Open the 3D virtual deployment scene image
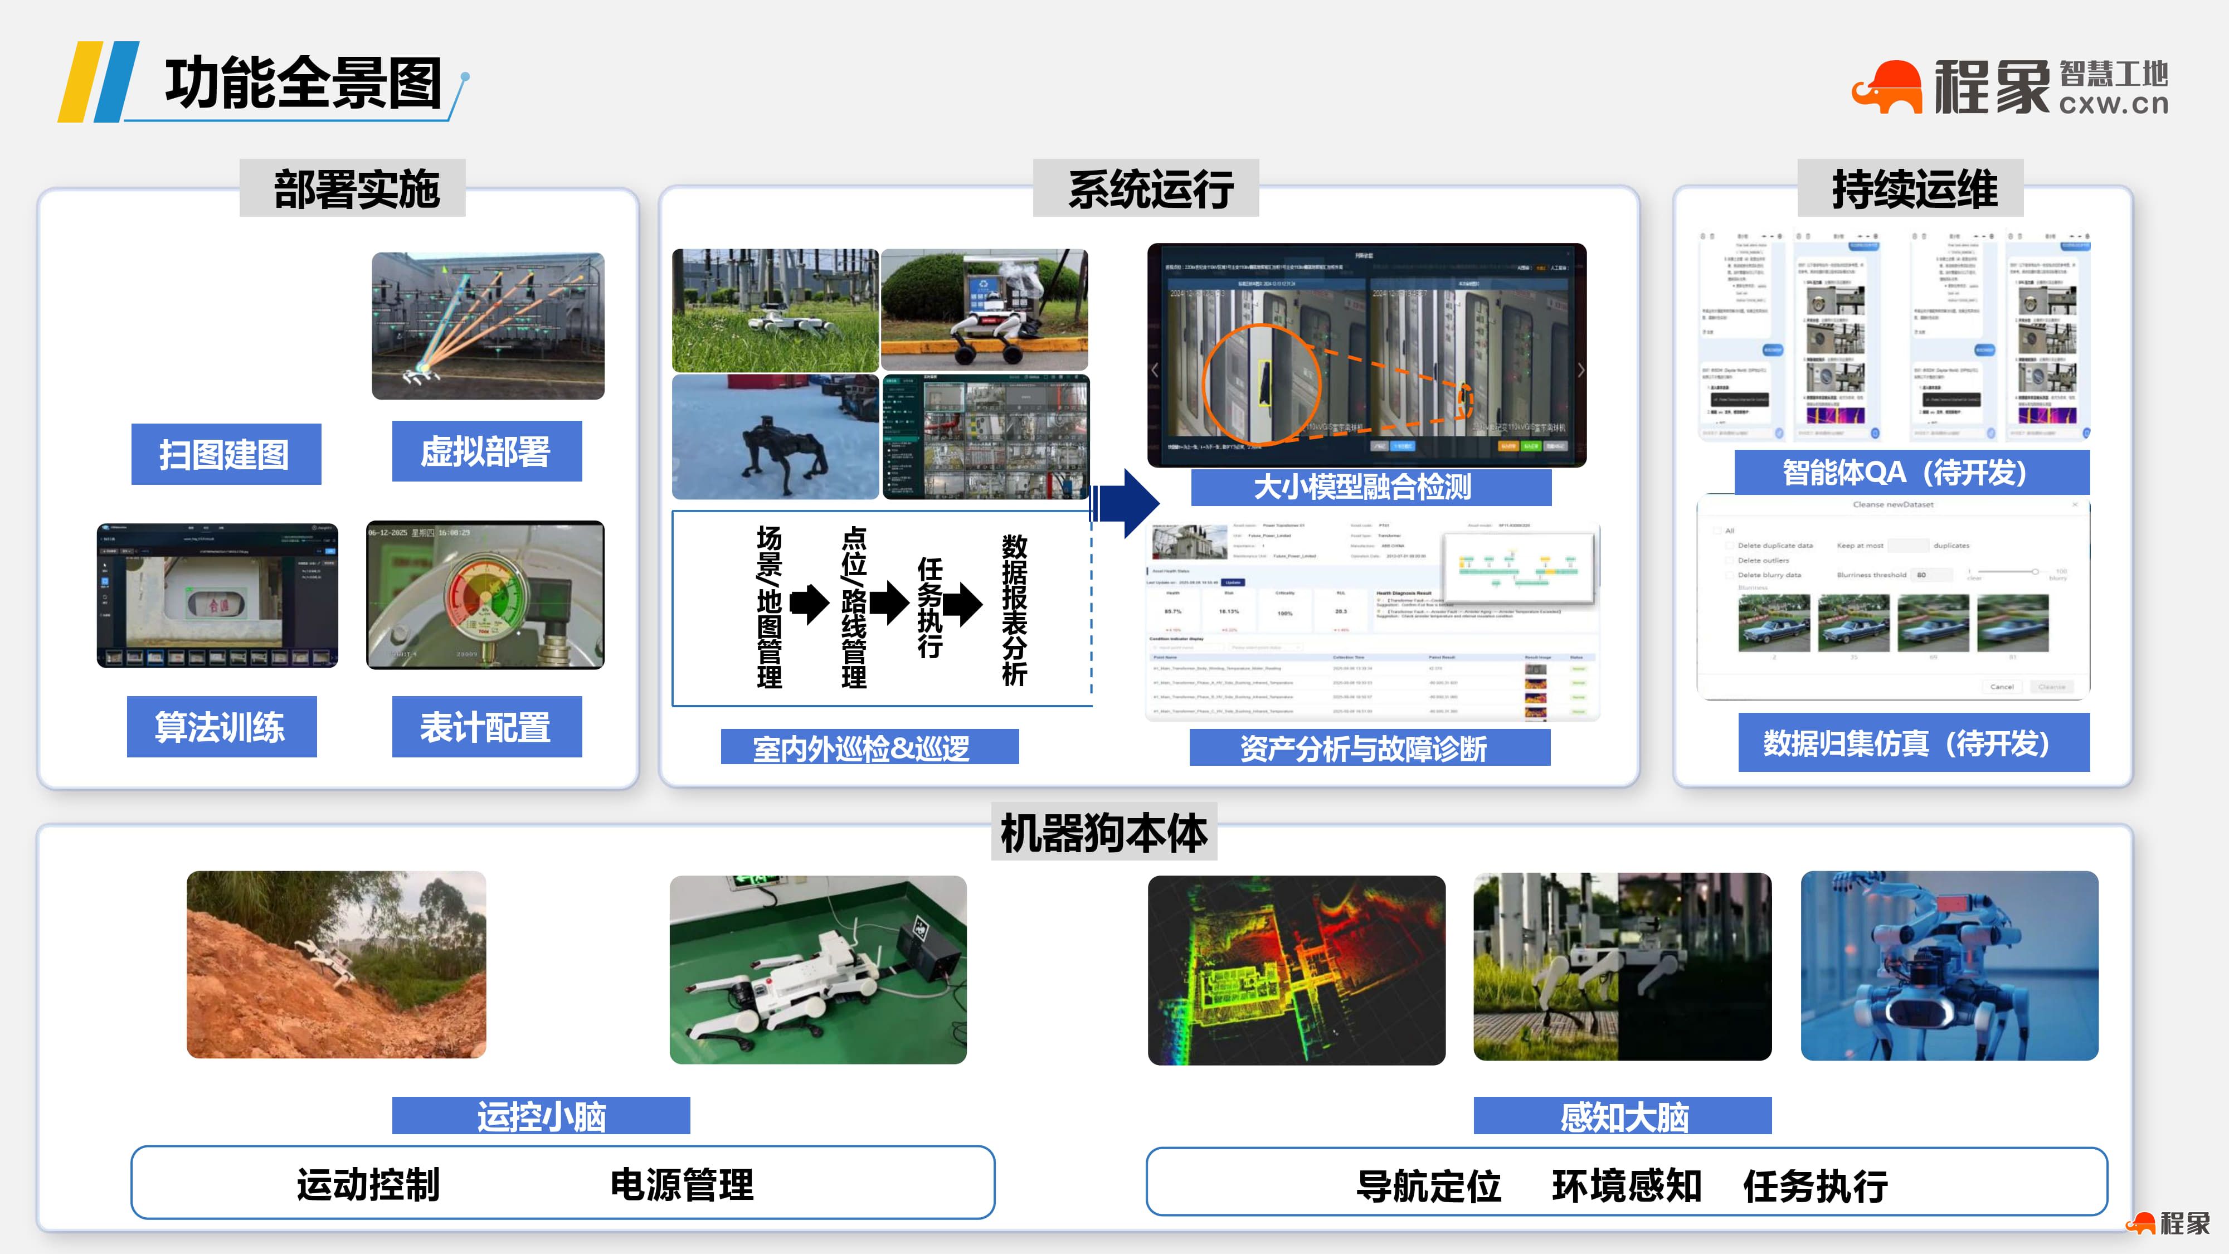 click(x=488, y=325)
